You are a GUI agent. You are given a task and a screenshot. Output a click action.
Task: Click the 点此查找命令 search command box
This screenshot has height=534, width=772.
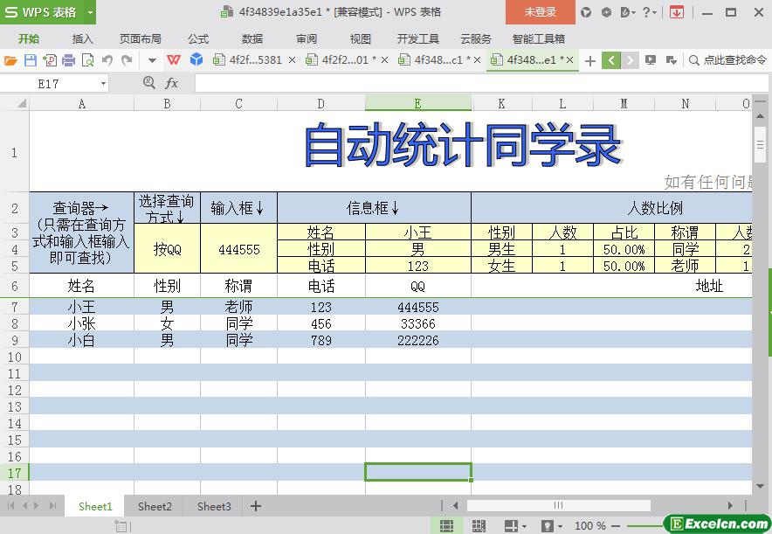727,60
